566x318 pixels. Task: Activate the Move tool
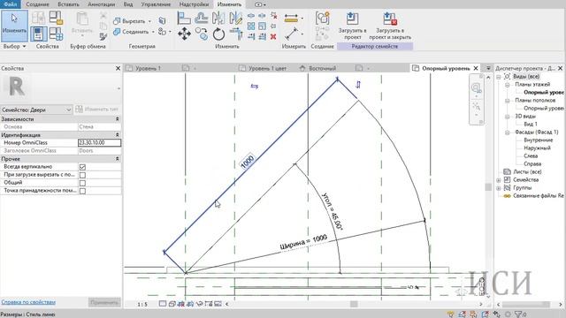point(184,34)
